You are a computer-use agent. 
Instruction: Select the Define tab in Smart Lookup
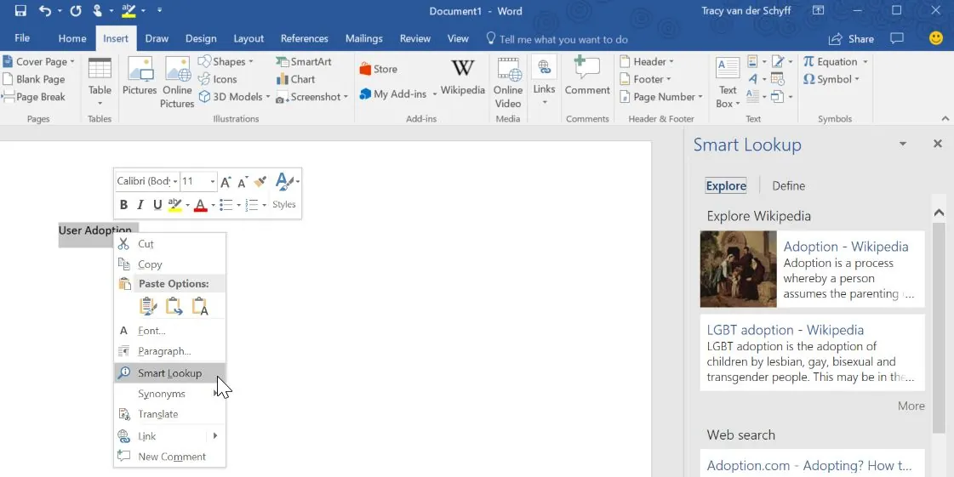pos(789,186)
